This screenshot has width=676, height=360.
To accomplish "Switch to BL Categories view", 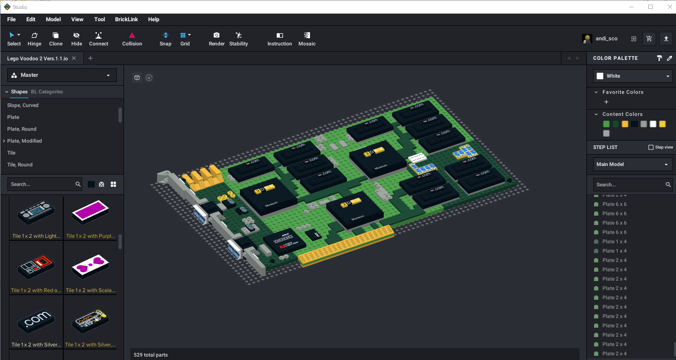I will tap(47, 92).
